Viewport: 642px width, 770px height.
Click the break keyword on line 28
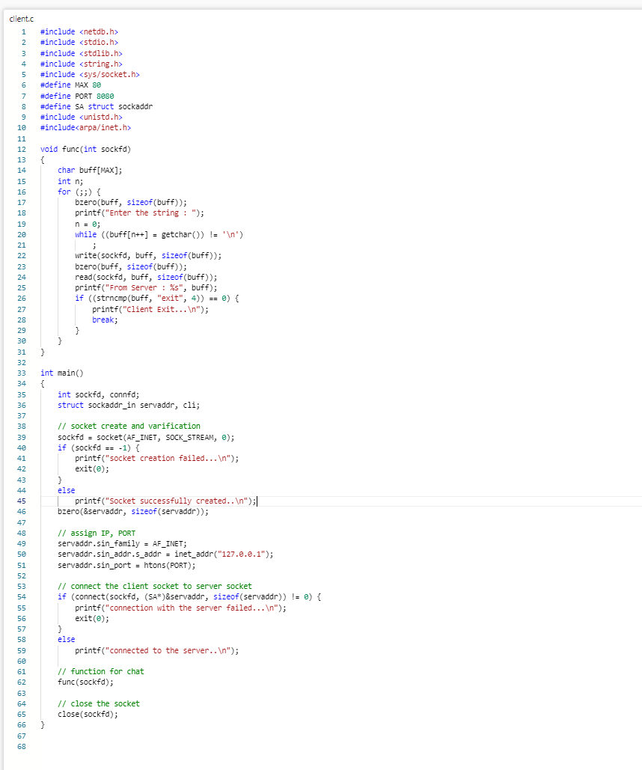coord(101,320)
